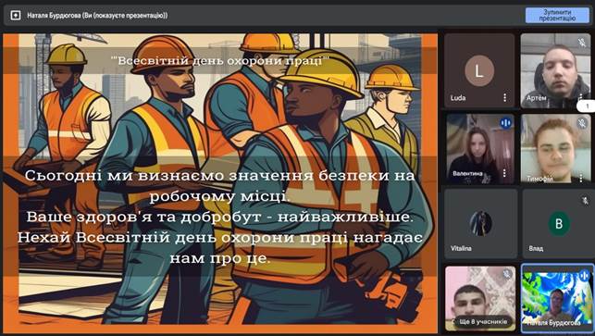Open three-dot menu on Тимофій's tile

click(x=581, y=178)
